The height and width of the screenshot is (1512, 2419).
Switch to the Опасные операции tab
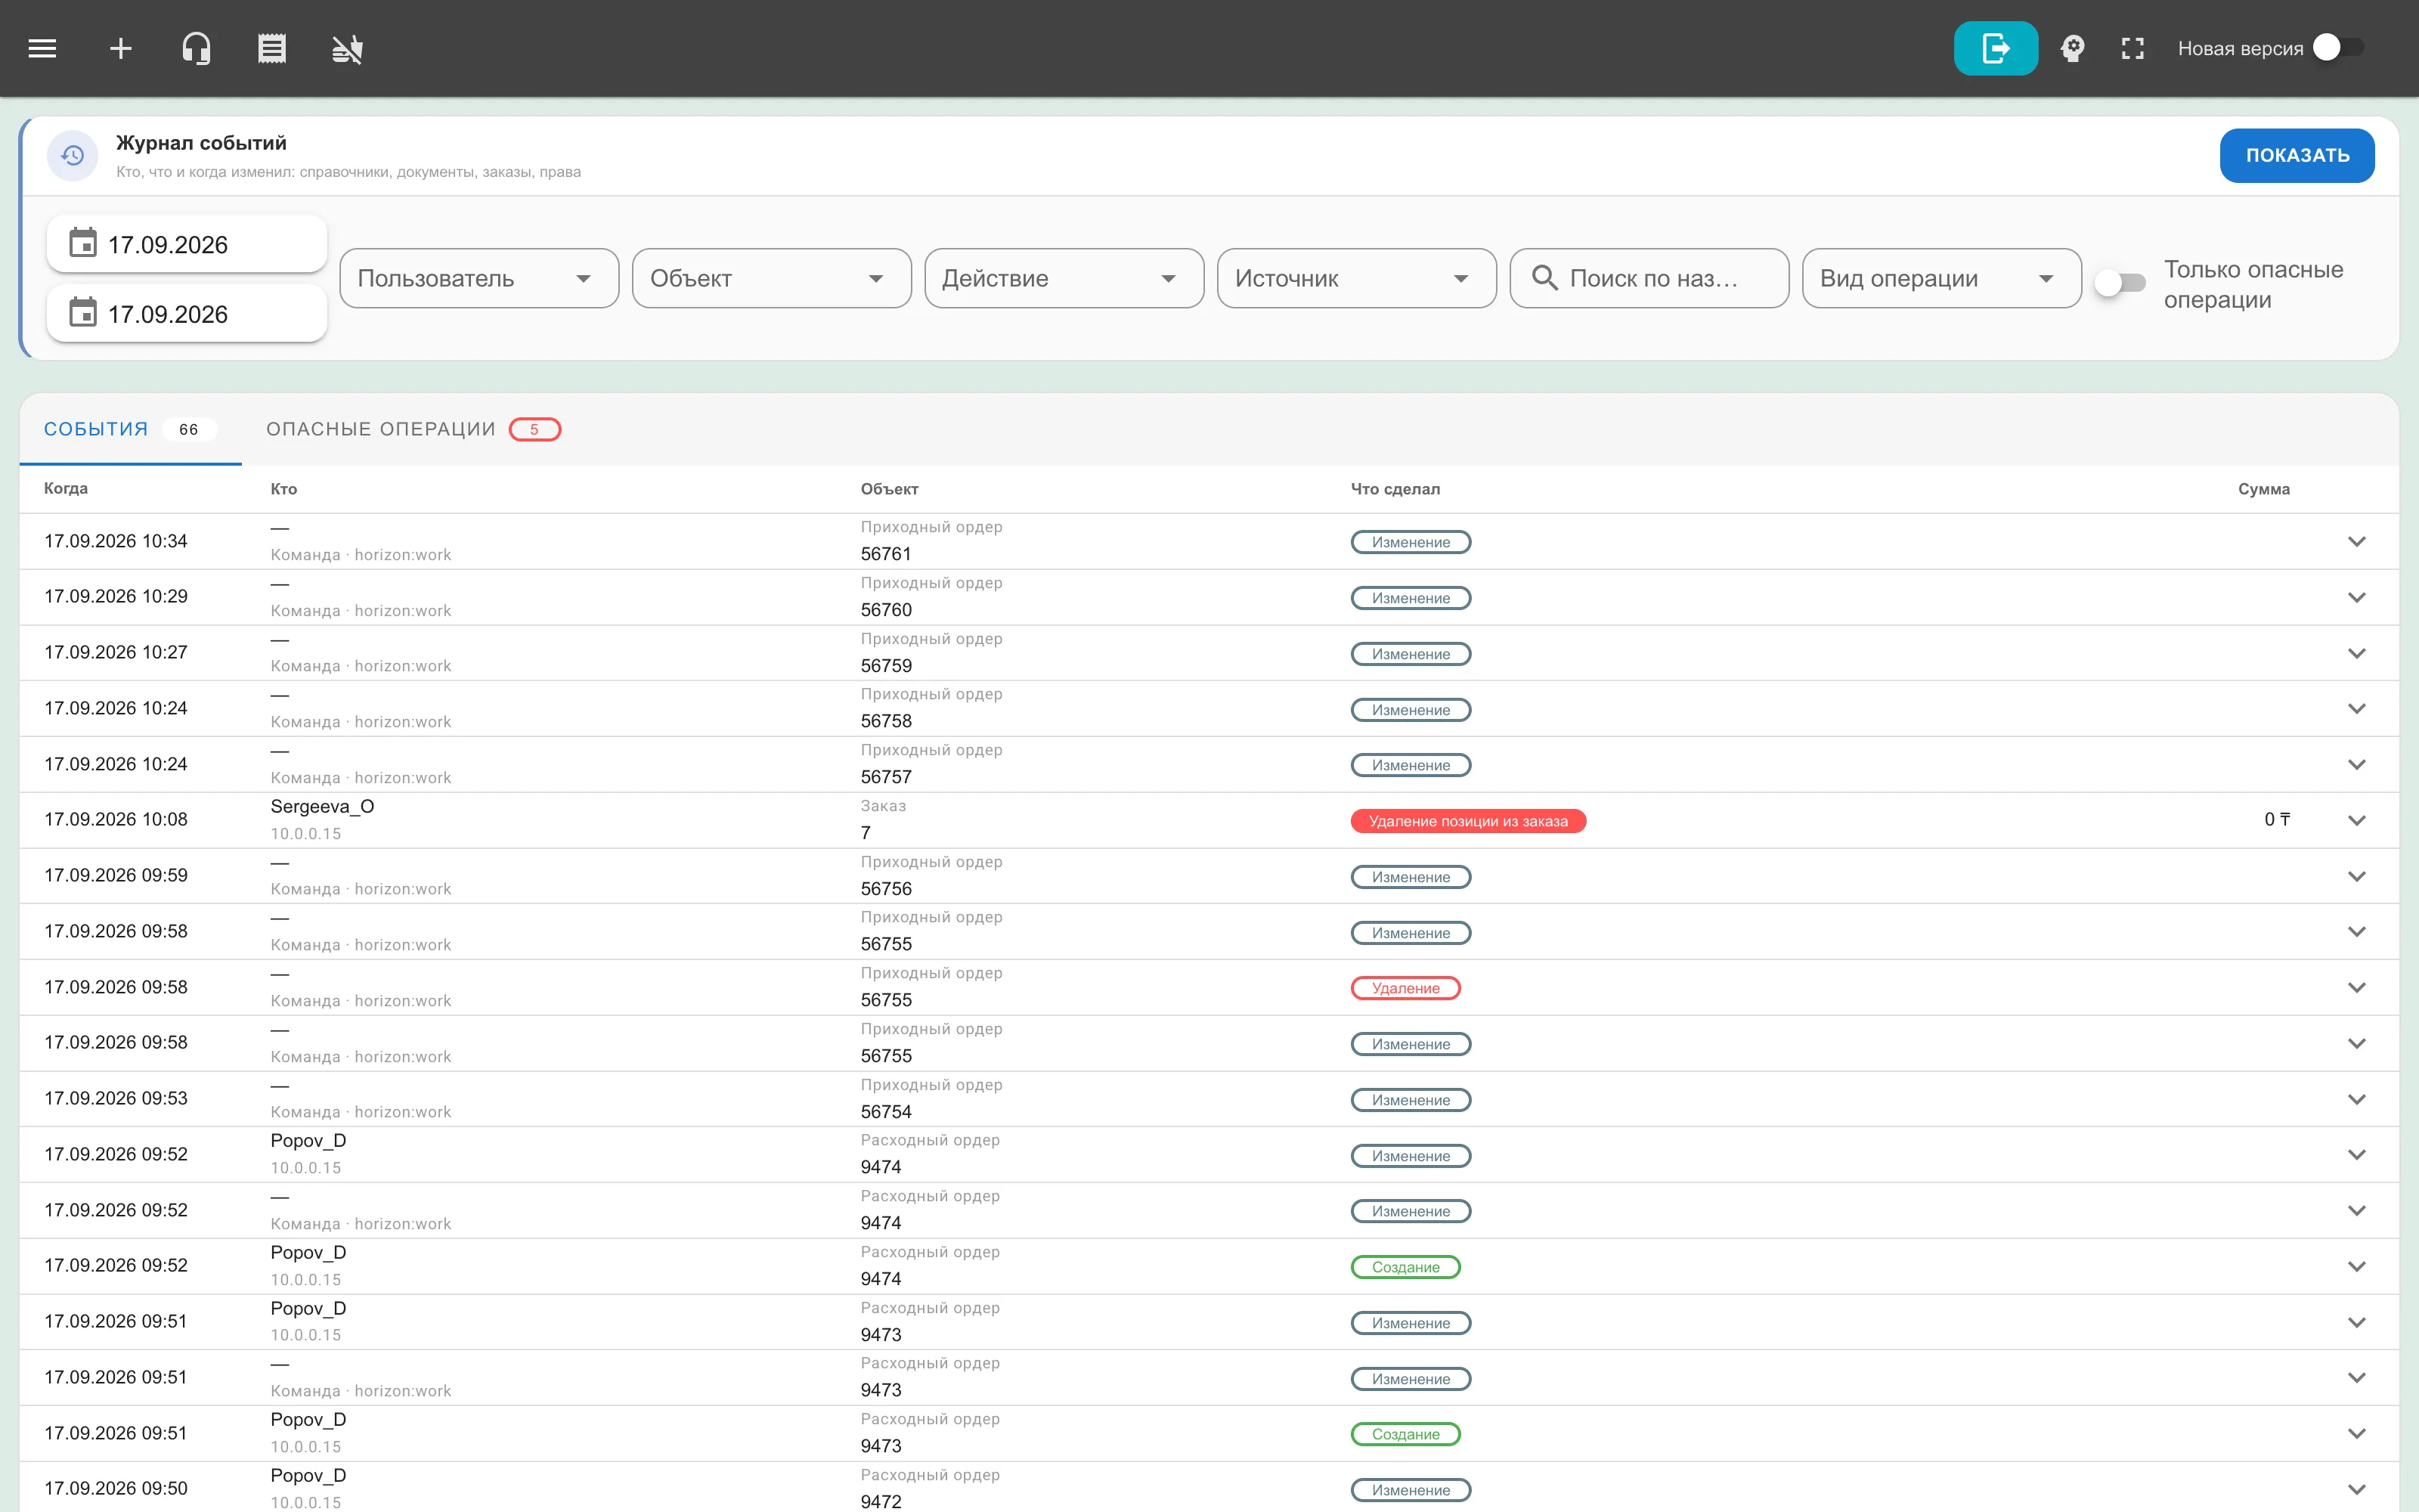[x=413, y=429]
